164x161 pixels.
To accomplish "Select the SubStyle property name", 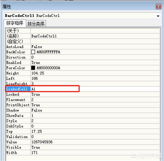I will 15,126.
